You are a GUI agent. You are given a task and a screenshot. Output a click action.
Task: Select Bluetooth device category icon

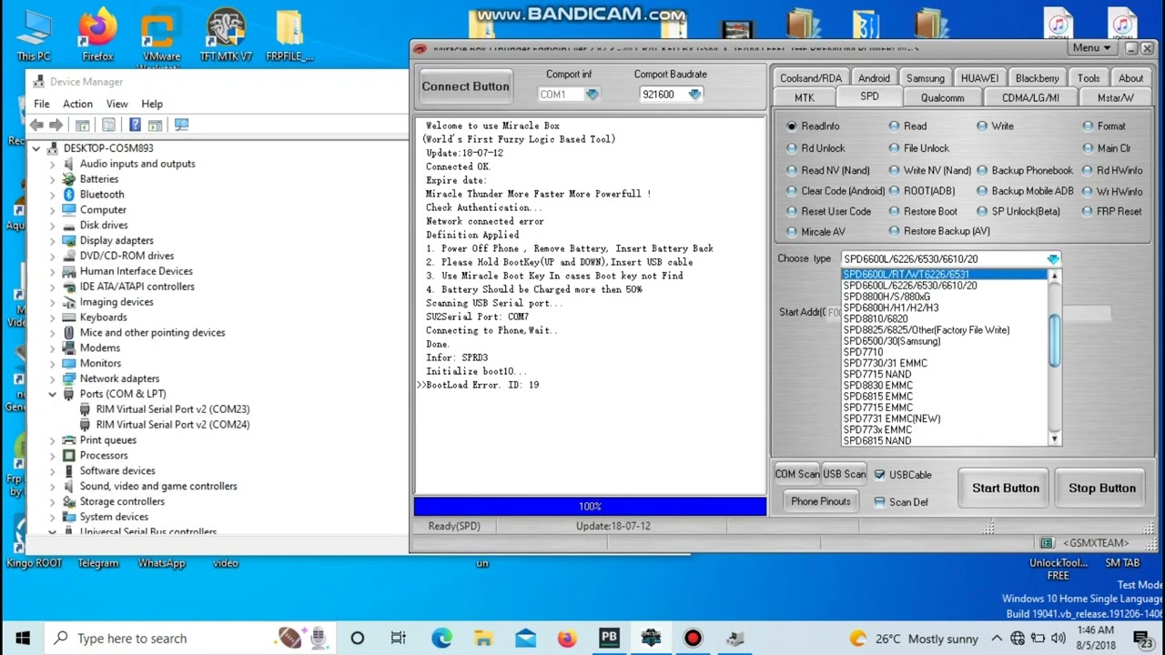(69, 194)
